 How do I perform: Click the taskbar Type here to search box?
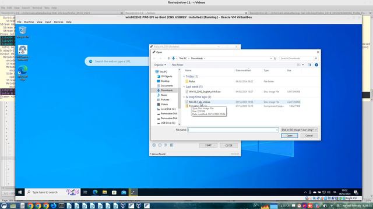(52, 192)
